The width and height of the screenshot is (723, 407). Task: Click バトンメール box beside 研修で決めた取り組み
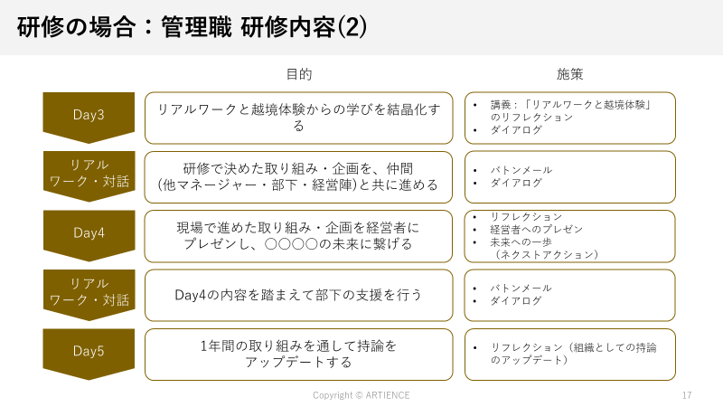(570, 176)
